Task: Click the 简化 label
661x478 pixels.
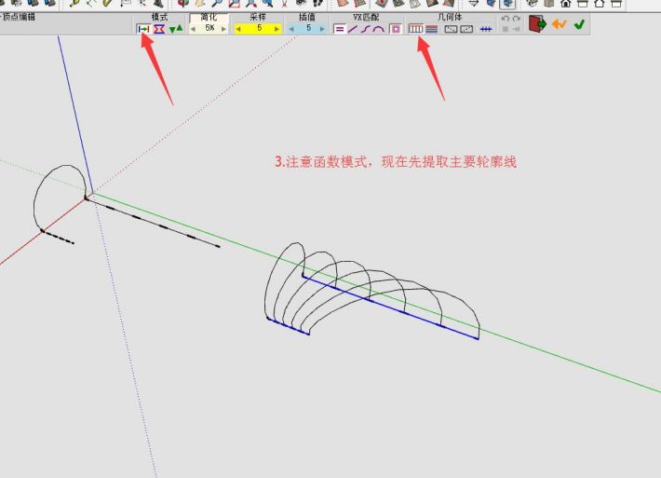Action: 209,18
